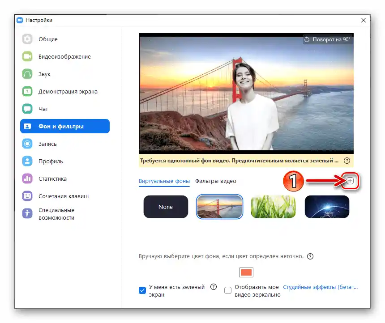Image resolution: width=385 pixels, height=323 pixels.
Task: Click the plus icon to add a background
Action: 350,181
